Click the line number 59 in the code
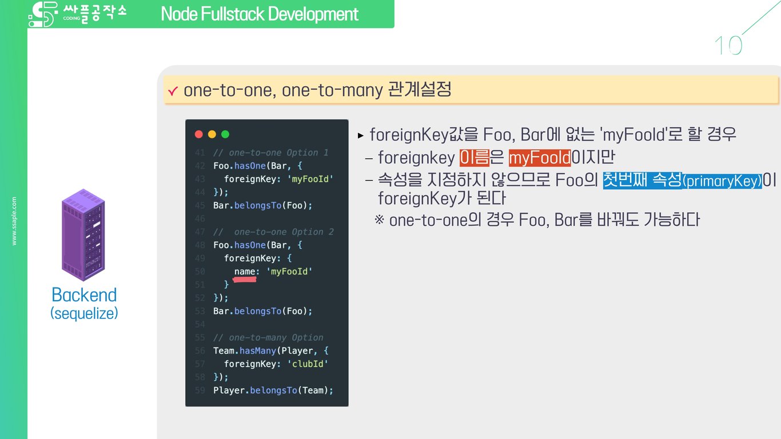 pyautogui.click(x=200, y=390)
